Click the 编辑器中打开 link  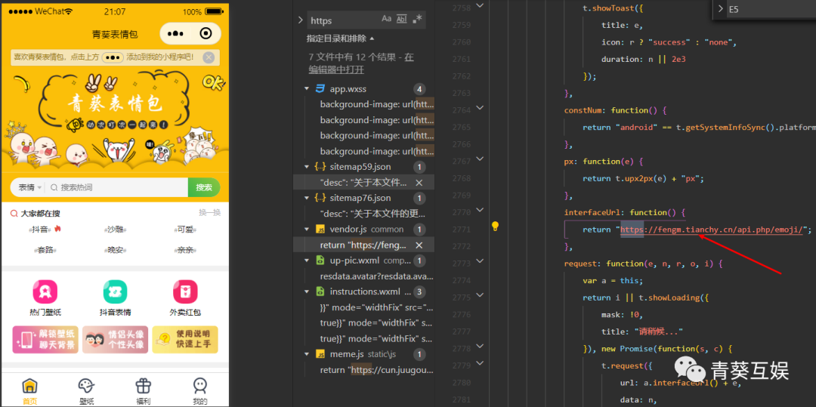pyautogui.click(x=336, y=69)
